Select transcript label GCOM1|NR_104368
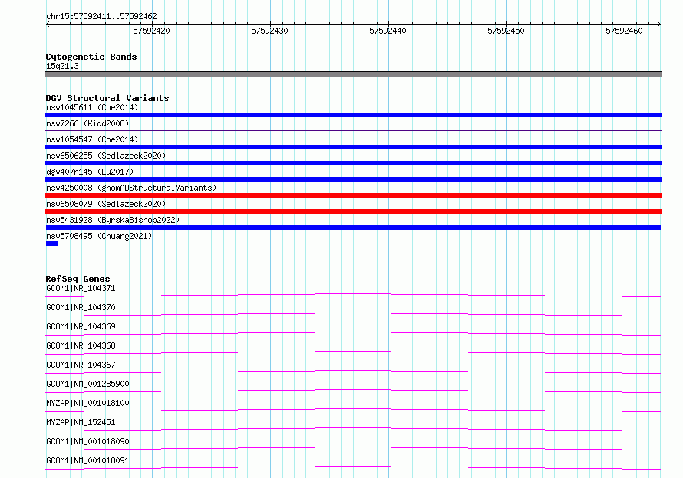This screenshot has width=683, height=478. tap(81, 345)
